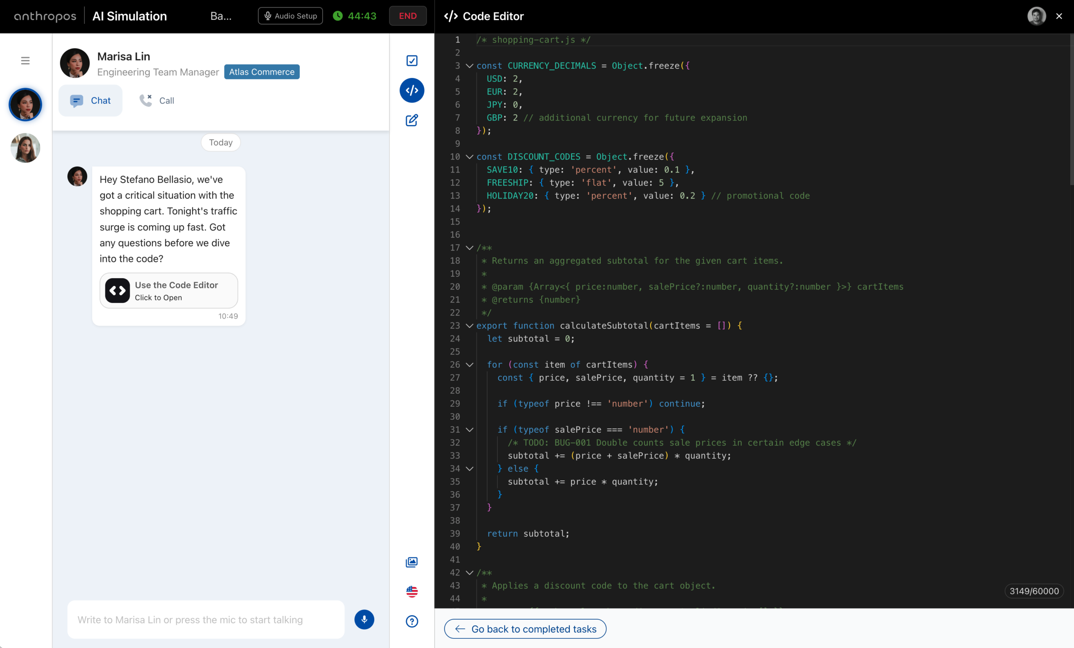Screen dimensions: 1074x648
Task: Click the Audio Setup button
Action: [x=290, y=16]
